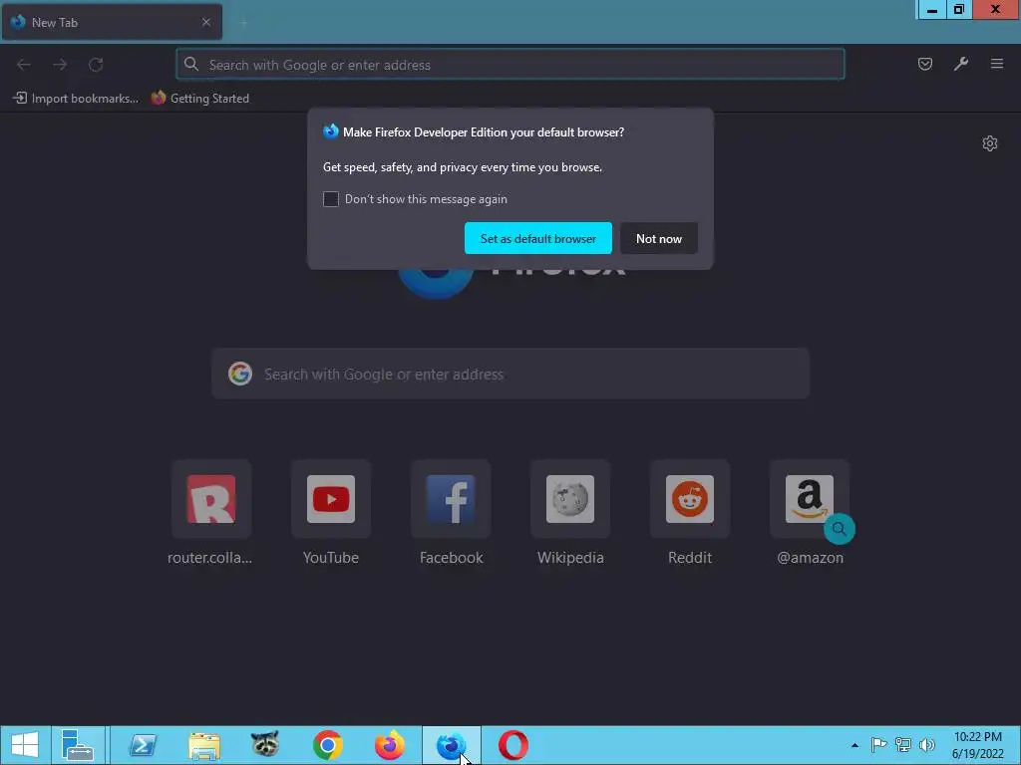Open the taskbar clock and date

coord(977,745)
